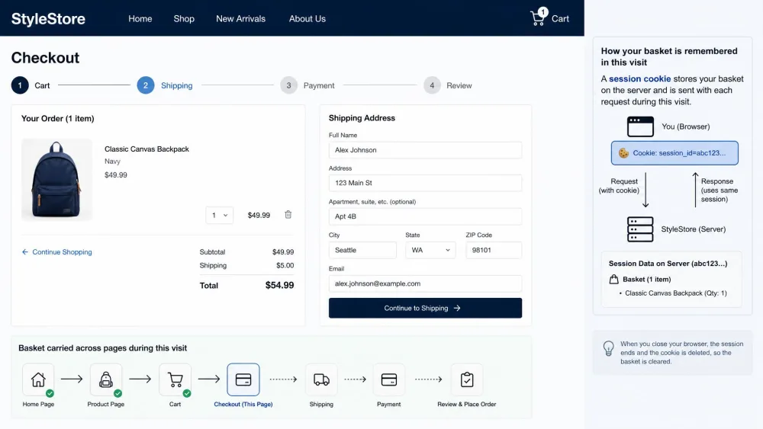
Task: Click the session cookie link text
Action: pyautogui.click(x=640, y=78)
